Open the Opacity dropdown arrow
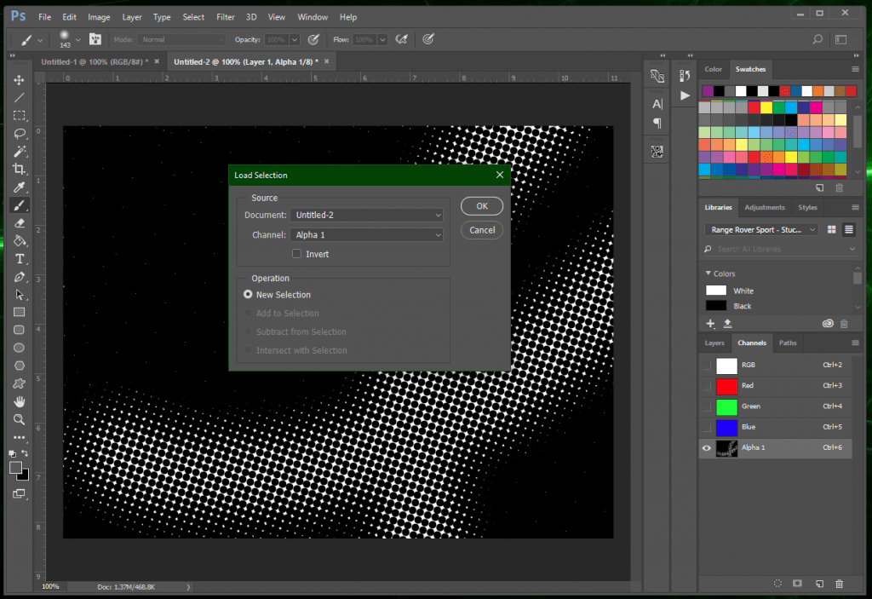 point(295,39)
